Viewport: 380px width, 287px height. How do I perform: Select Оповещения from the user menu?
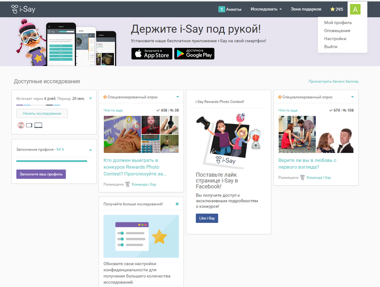pyautogui.click(x=337, y=31)
